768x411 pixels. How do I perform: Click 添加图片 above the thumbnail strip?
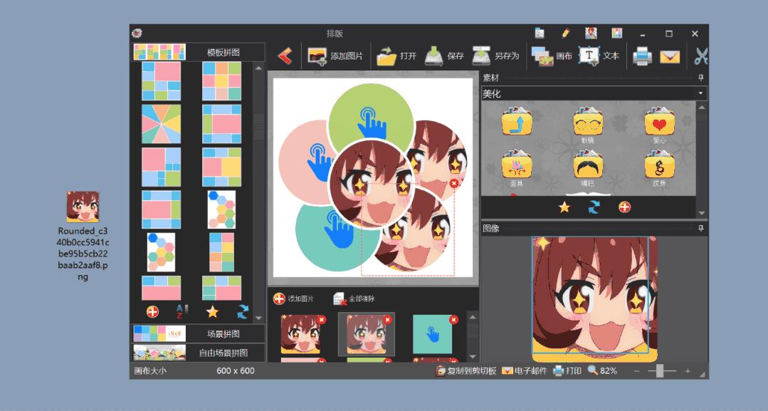pyautogui.click(x=293, y=298)
